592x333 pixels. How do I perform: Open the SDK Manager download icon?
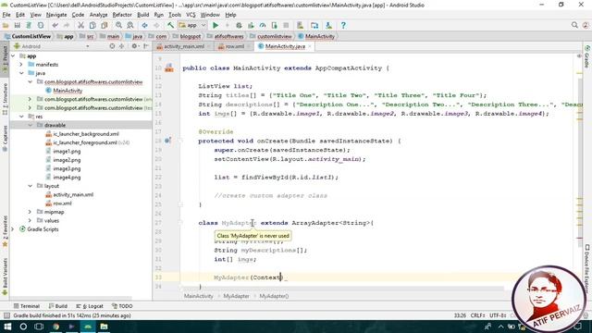click(329, 25)
